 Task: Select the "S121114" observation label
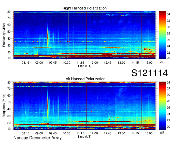point(150,73)
